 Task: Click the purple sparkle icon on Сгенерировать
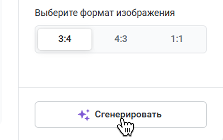coord(84,115)
